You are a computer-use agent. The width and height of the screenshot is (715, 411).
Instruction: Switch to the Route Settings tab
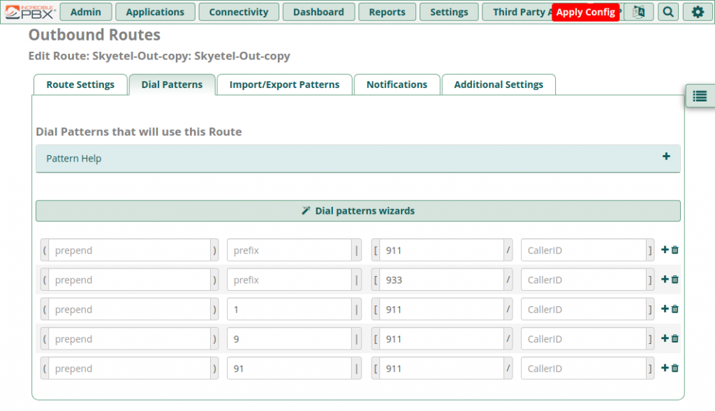(x=80, y=85)
